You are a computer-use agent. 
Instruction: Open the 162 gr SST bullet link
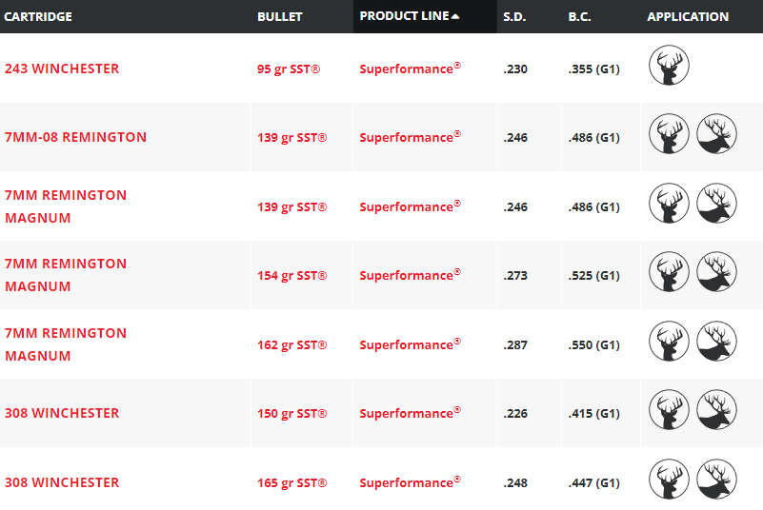coord(292,344)
